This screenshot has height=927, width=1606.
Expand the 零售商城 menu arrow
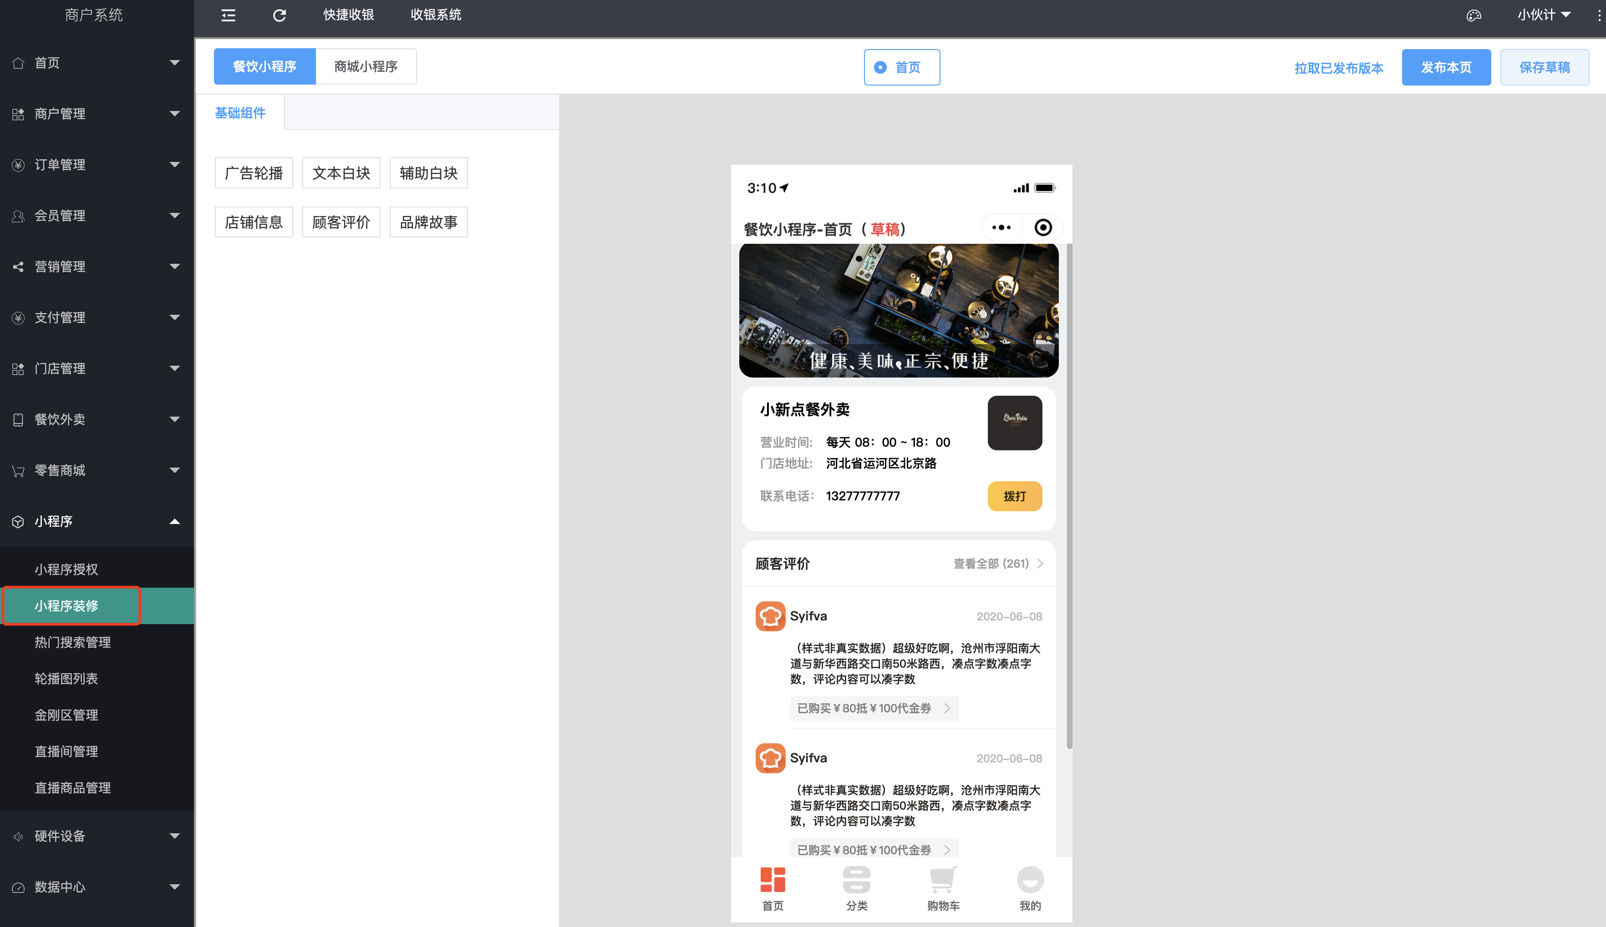coord(174,470)
